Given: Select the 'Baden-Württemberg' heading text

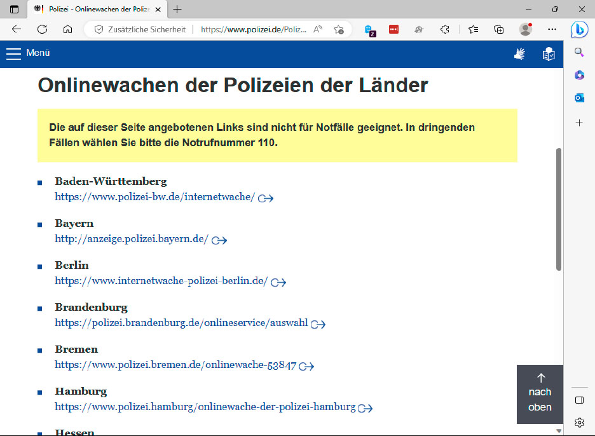Looking at the screenshot, I should pyautogui.click(x=111, y=181).
